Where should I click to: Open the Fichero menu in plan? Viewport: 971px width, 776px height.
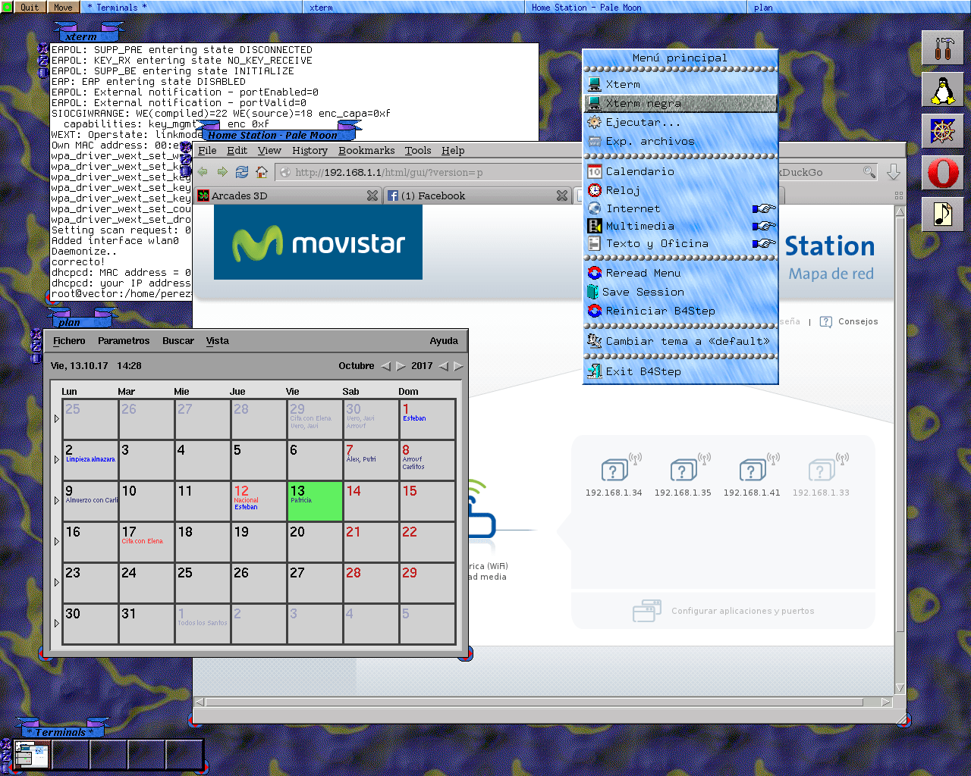pos(69,341)
